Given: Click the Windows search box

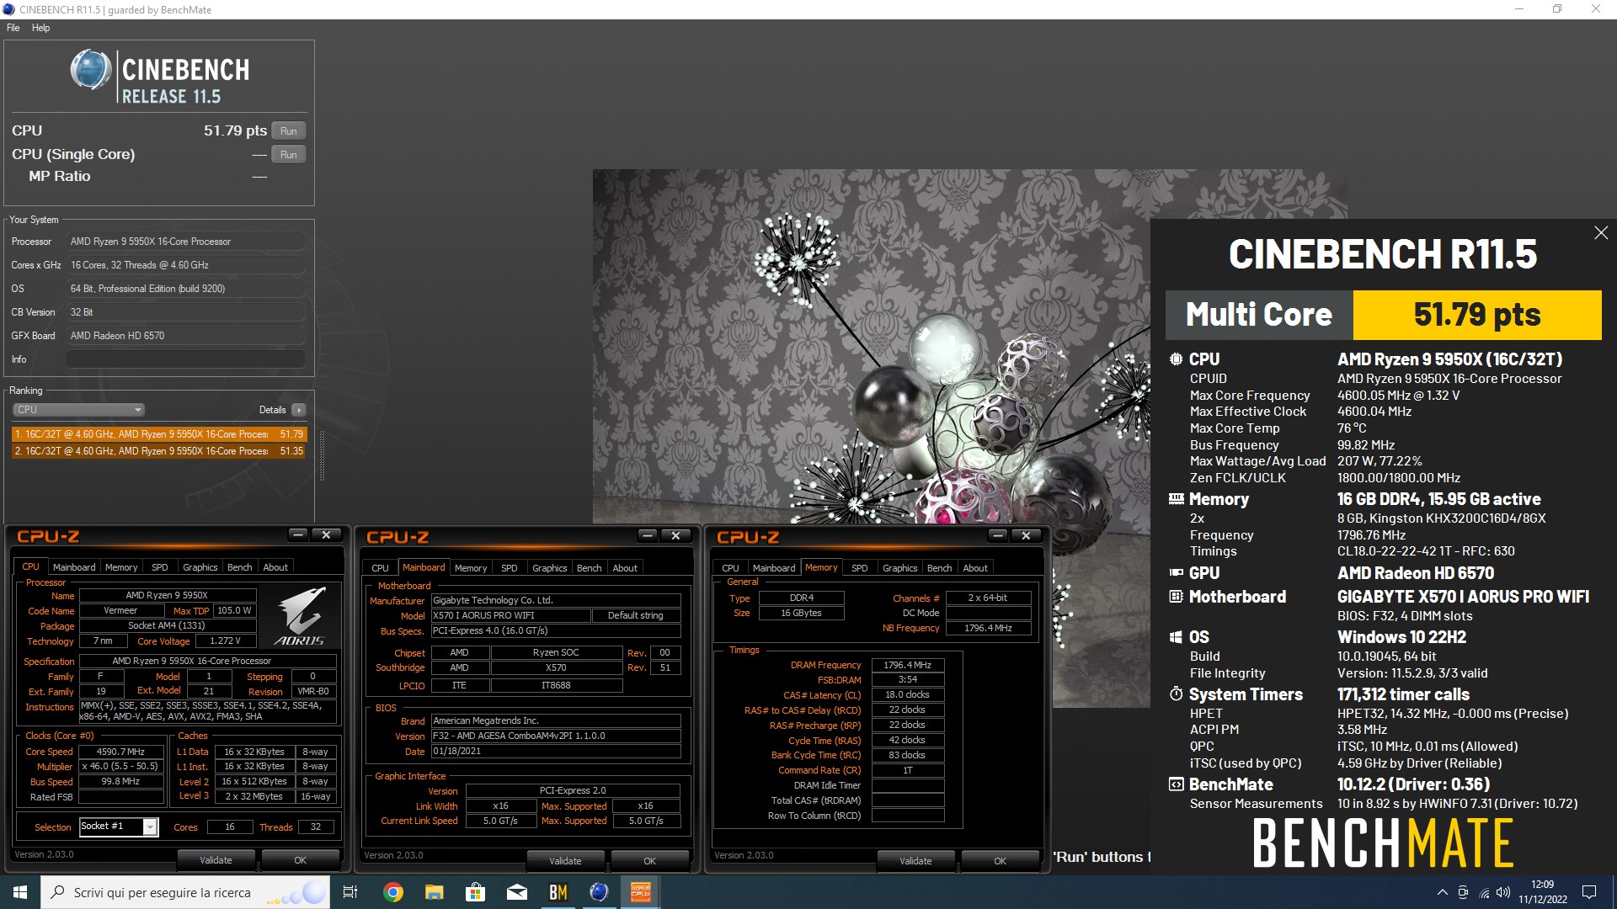Looking at the screenshot, I should [x=185, y=892].
